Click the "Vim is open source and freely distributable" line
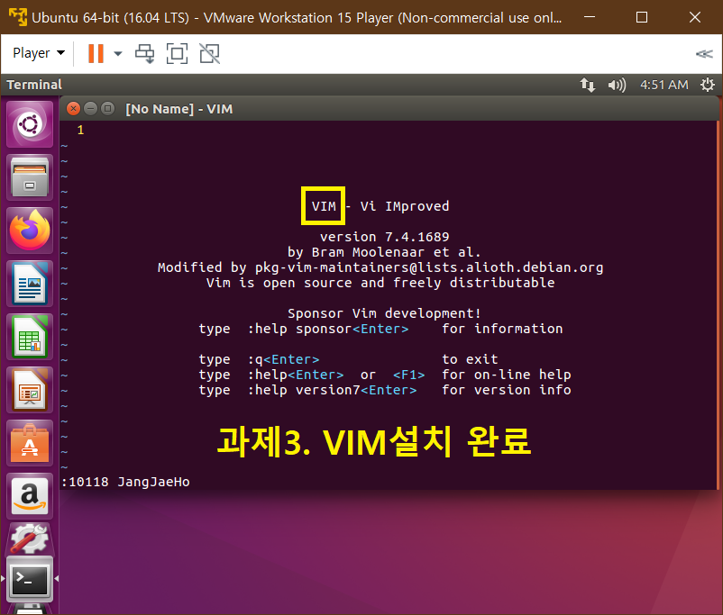 tap(380, 283)
